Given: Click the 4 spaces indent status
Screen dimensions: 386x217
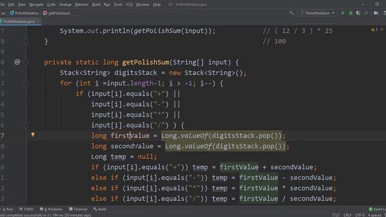Looking at the screenshot, I should (374, 215).
